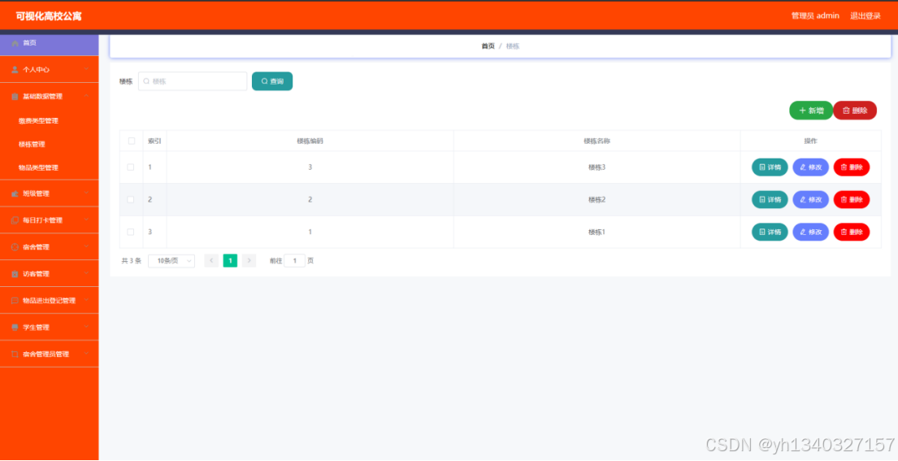This screenshot has width=898, height=461.
Task: Click the 详情 icon in the 楼栋3 row
Action: pos(762,167)
